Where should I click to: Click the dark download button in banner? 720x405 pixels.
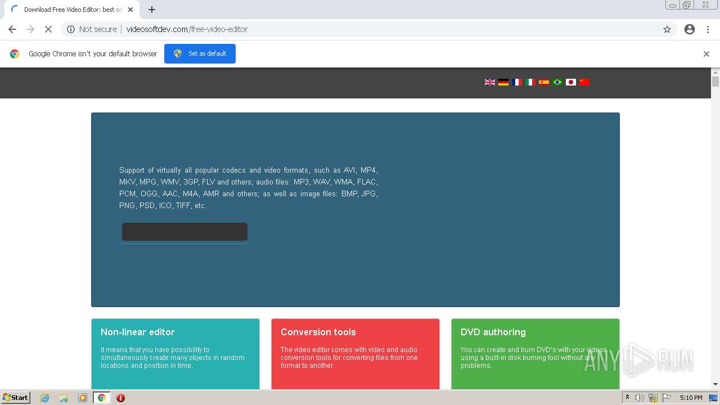[x=184, y=232]
